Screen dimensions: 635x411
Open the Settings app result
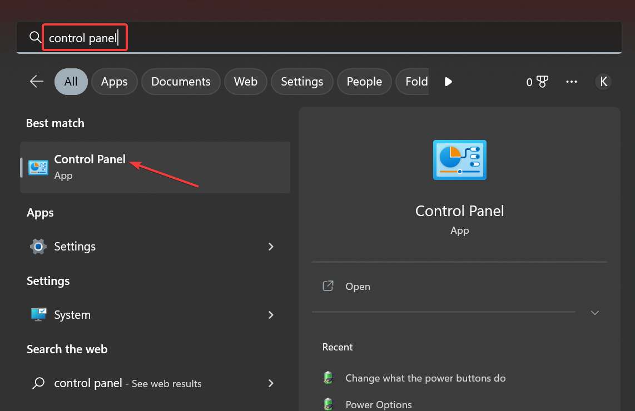[x=155, y=247]
